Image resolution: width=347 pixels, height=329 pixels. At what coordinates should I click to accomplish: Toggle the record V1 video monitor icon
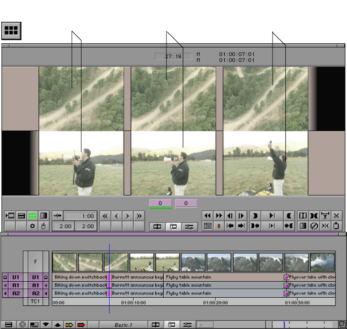click(46, 277)
